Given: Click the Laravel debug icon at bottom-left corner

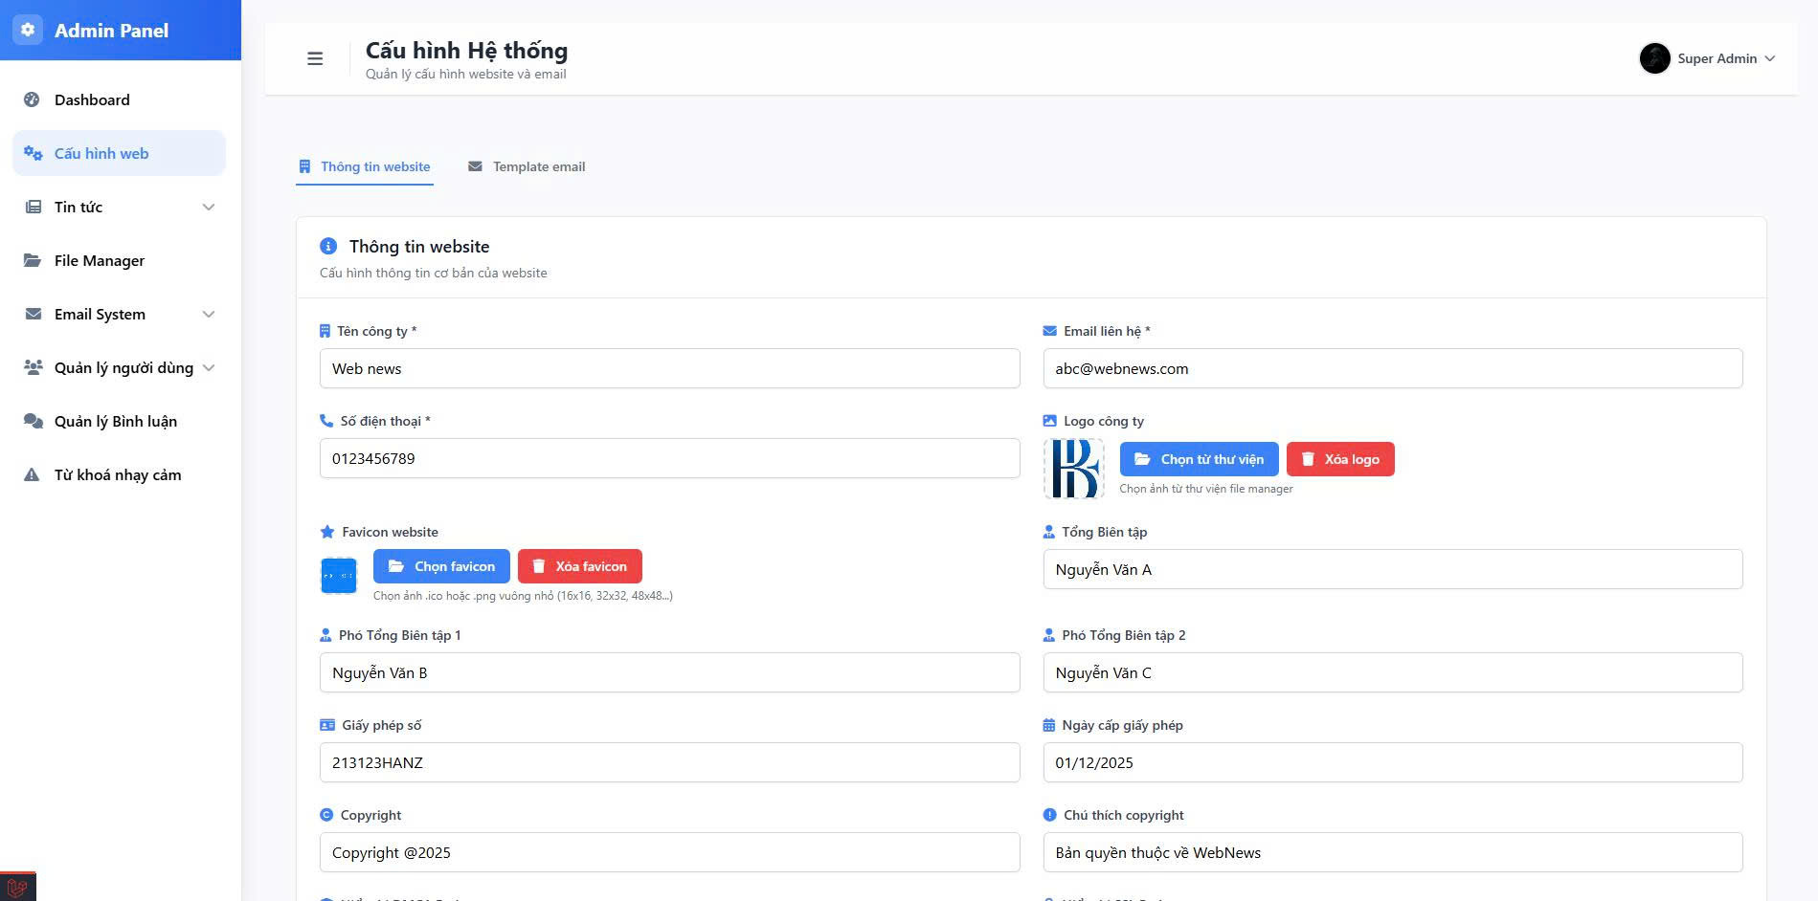Looking at the screenshot, I should point(17,887).
